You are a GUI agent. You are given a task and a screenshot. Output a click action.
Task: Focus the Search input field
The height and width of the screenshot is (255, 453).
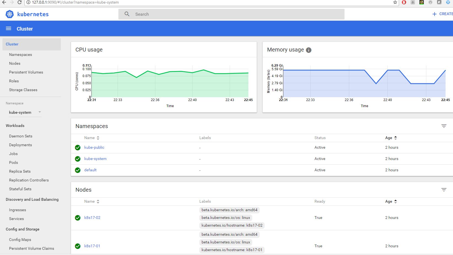pyautogui.click(x=231, y=14)
